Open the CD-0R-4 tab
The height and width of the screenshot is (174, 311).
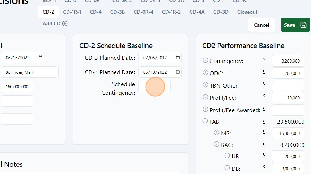tap(144, 12)
